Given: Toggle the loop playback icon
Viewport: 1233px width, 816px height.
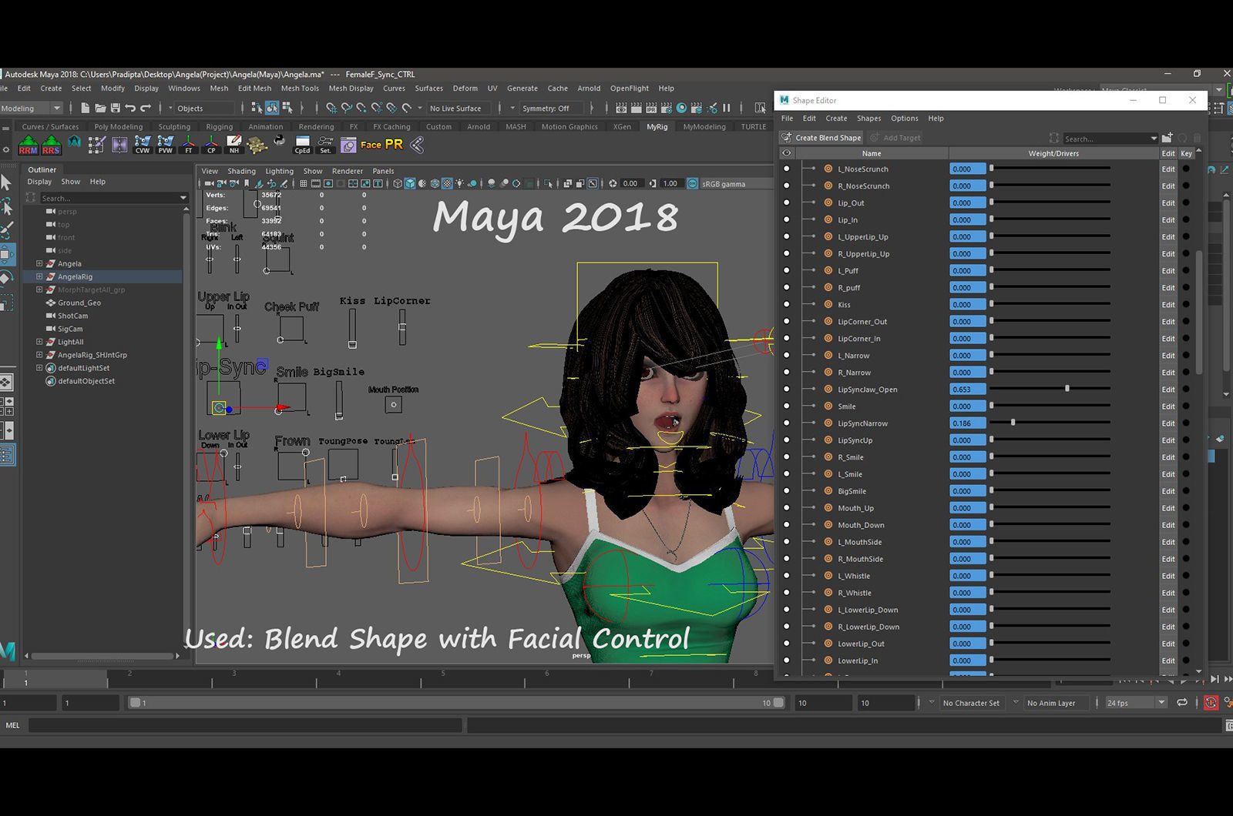Looking at the screenshot, I should [x=1181, y=703].
